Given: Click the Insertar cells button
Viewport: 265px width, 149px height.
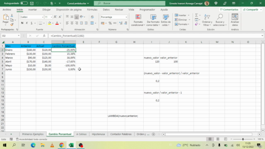Looking at the screenshot, I should 181,15.
